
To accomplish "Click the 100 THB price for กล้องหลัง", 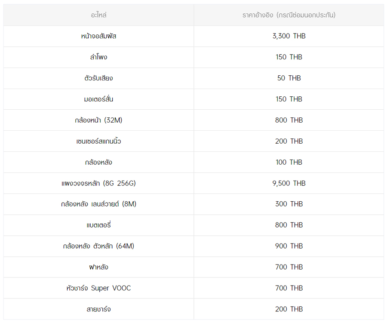I will click(x=289, y=162).
